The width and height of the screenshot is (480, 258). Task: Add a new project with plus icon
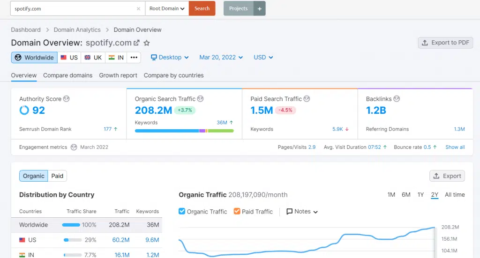(260, 8)
